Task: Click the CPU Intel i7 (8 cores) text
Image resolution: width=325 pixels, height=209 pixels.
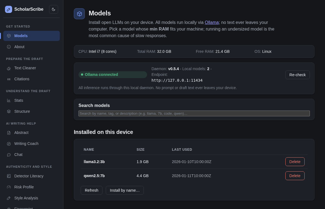Action: click(x=102, y=51)
